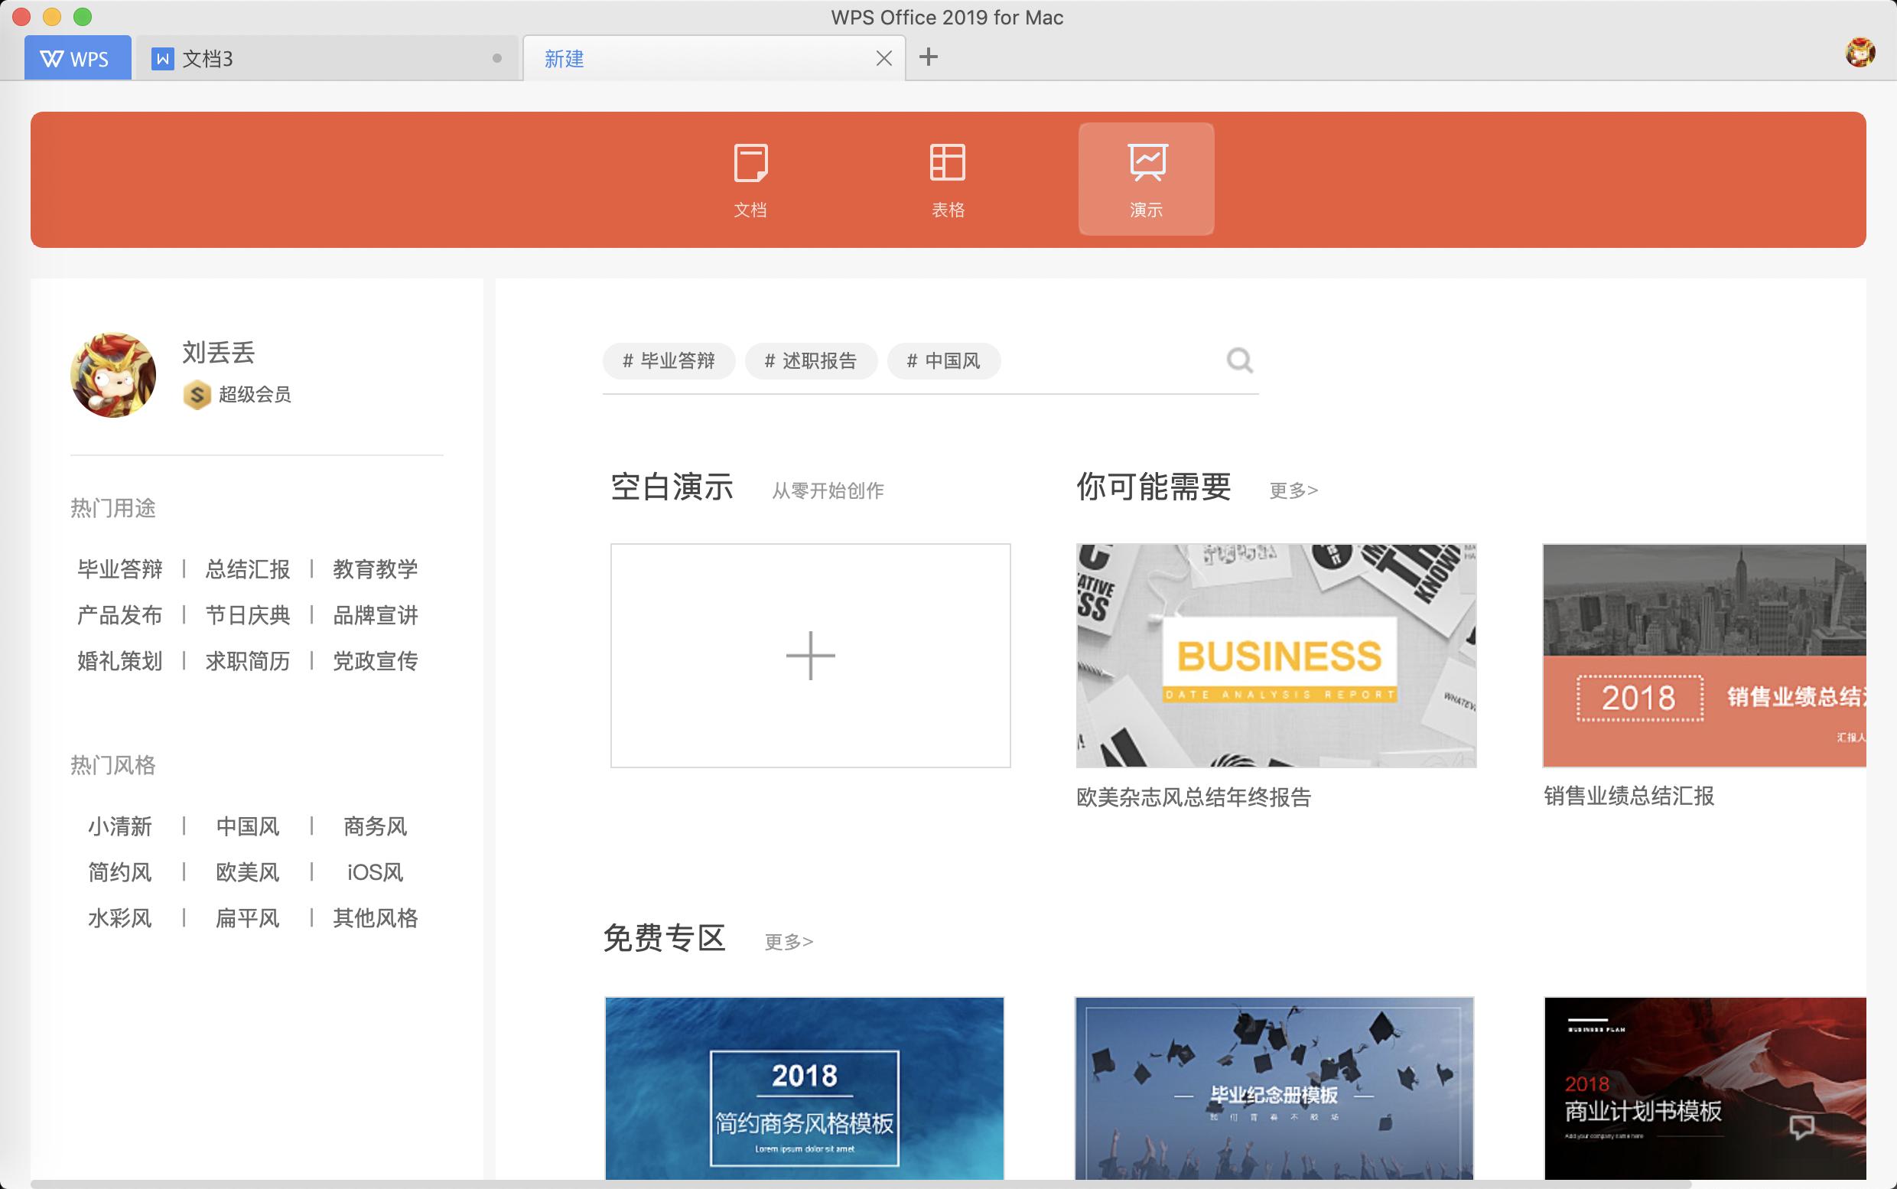Select the 述职报告 hashtag chip
Screen dimensions: 1897x1189
click(x=811, y=361)
